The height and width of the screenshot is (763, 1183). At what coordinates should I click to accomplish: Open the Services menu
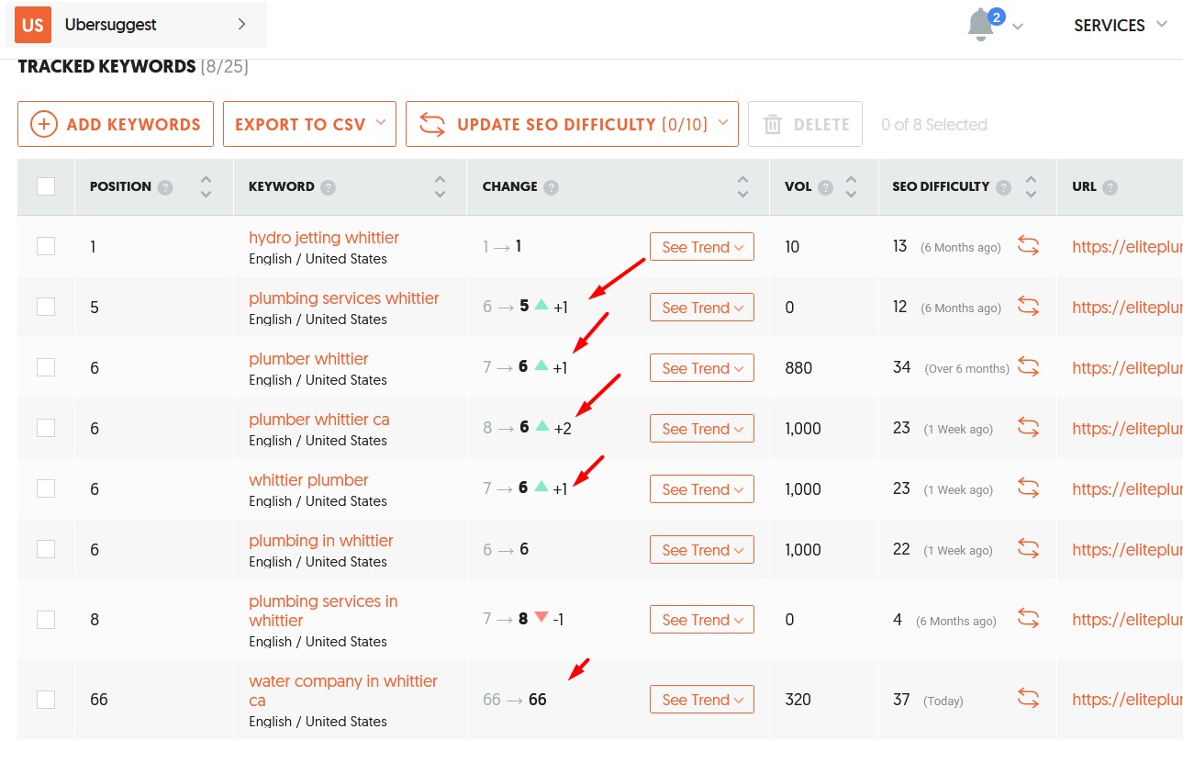1120,25
